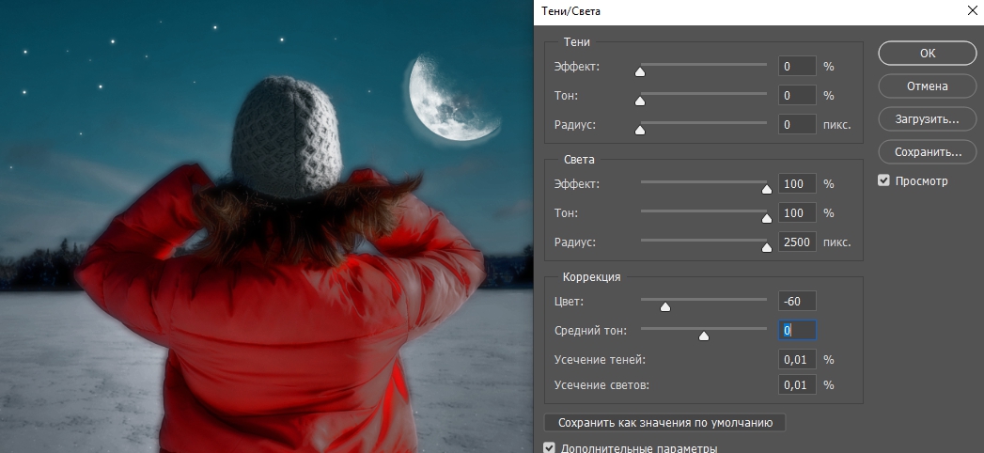Click the Тени Тон slider handle
984x453 pixels.
coord(641,101)
